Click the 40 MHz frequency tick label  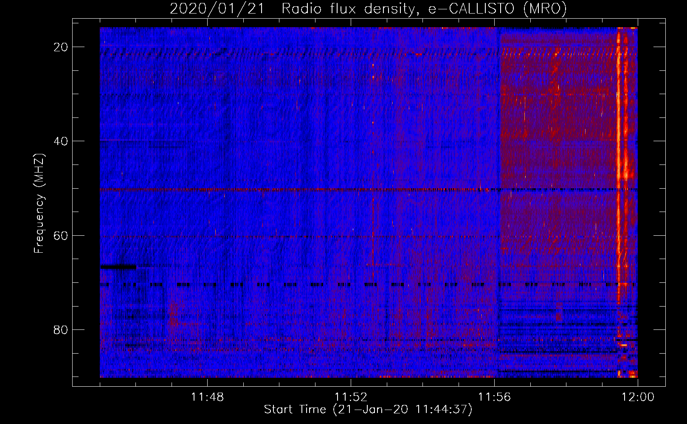coord(61,141)
